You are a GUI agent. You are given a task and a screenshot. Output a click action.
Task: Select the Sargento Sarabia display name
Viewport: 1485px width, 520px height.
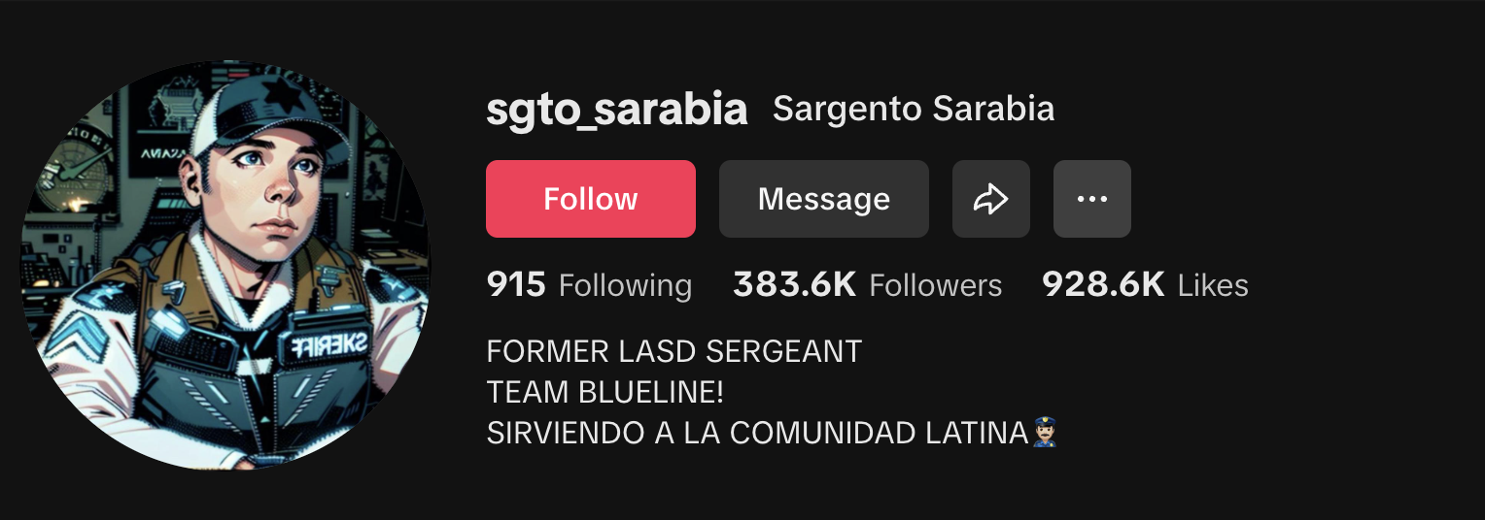click(913, 109)
